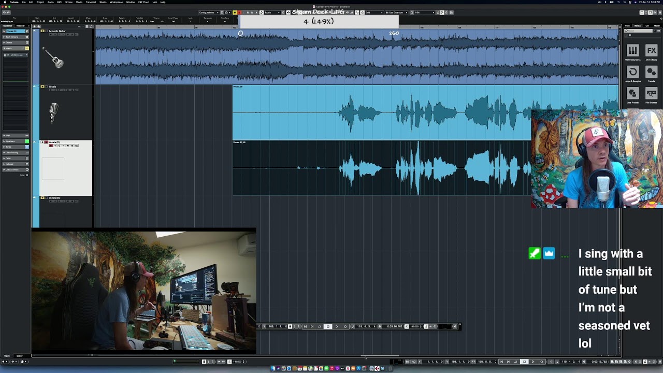
Task: Toggle record enable on selected Vocals track
Action: pos(50,146)
